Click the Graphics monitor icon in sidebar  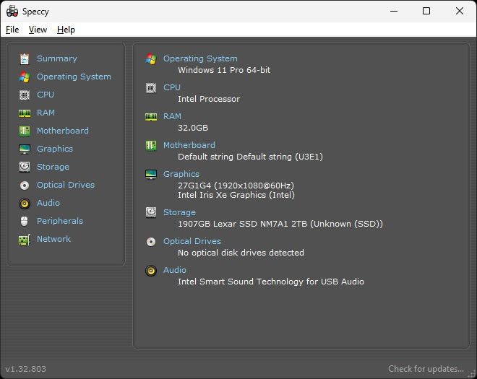(x=25, y=149)
